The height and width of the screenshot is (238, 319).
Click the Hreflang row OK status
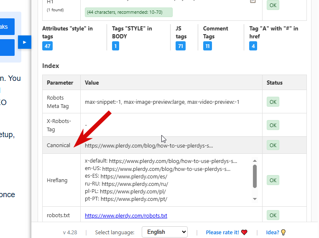click(x=273, y=180)
